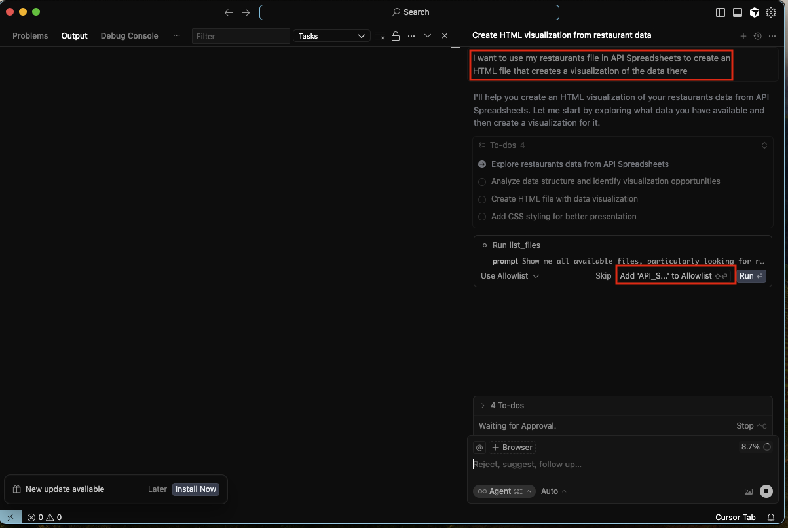The width and height of the screenshot is (788, 528).
Task: Toggle lock scrolling in the Output panel
Action: (x=396, y=36)
